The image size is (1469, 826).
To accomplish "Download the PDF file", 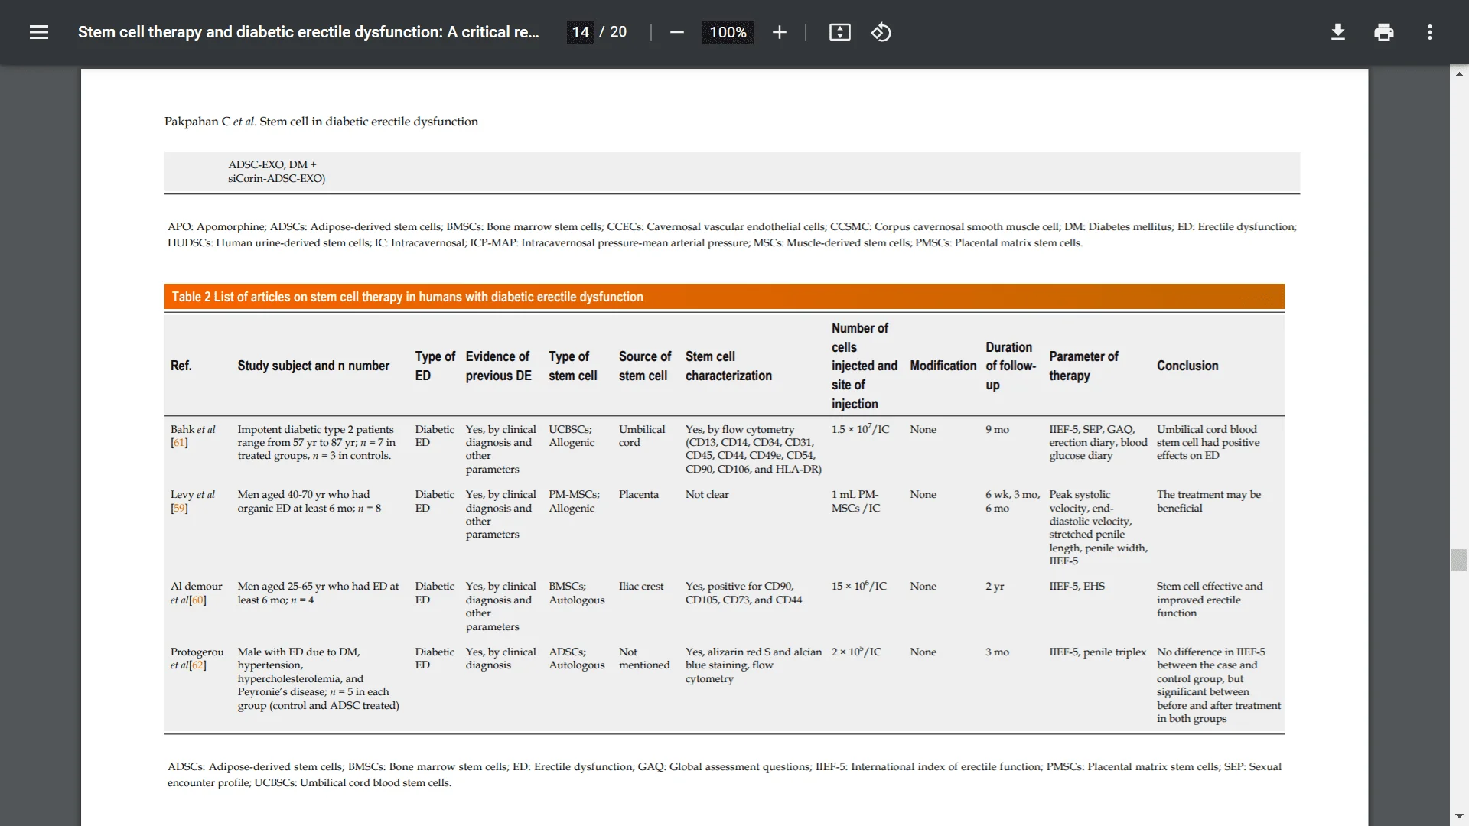I will 1337,32.
